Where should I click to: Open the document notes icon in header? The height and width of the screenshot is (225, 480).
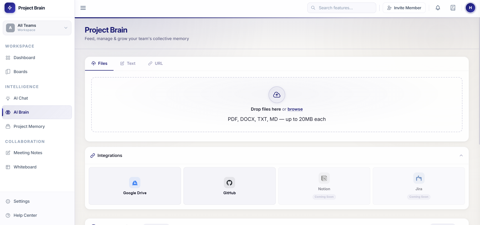453,8
